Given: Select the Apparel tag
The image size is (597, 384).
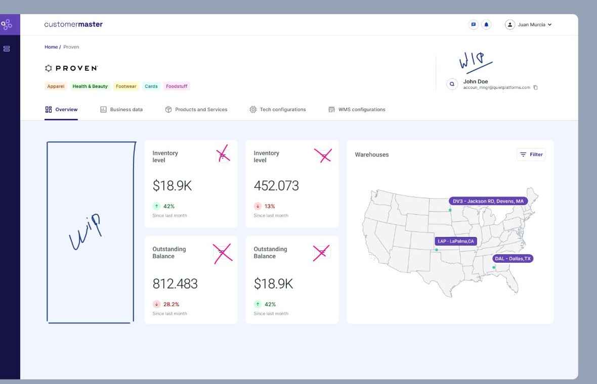Looking at the screenshot, I should point(56,86).
